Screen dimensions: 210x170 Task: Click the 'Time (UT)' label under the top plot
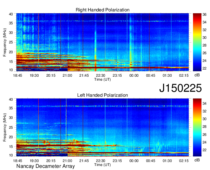point(103,79)
